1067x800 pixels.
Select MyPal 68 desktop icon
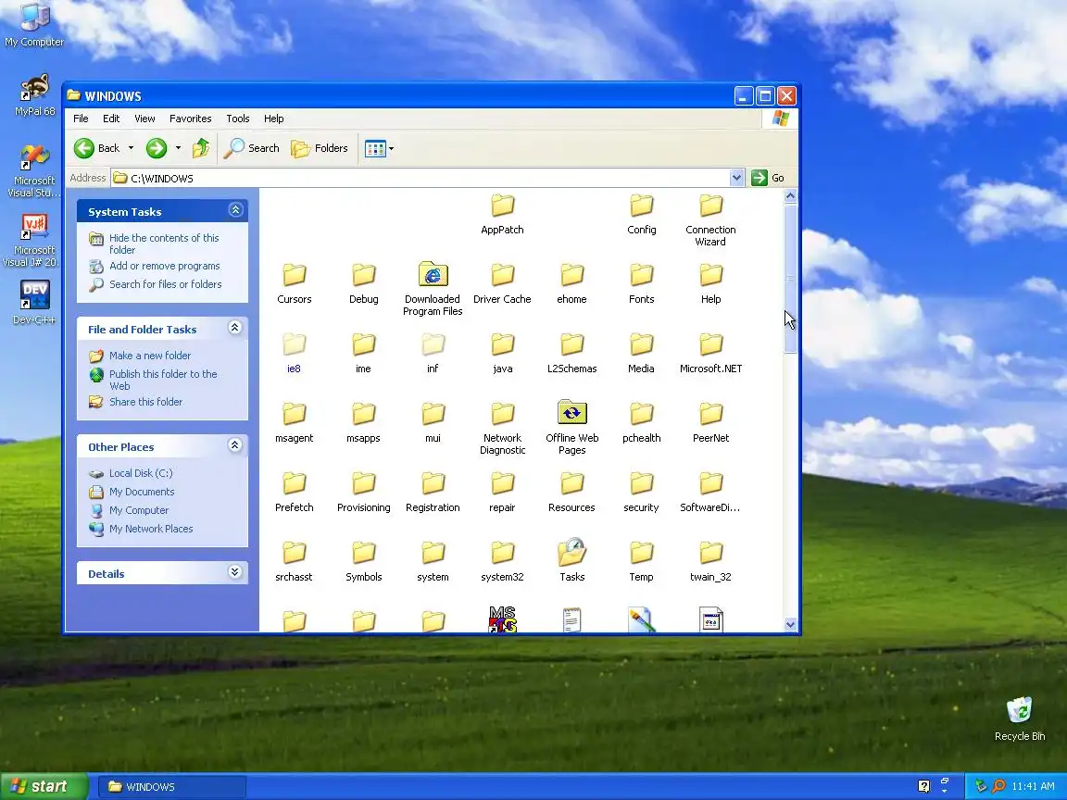click(34, 95)
